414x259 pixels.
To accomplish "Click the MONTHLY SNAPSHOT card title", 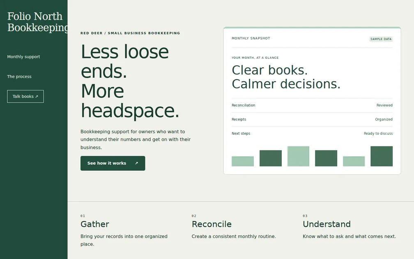I will (x=251, y=38).
